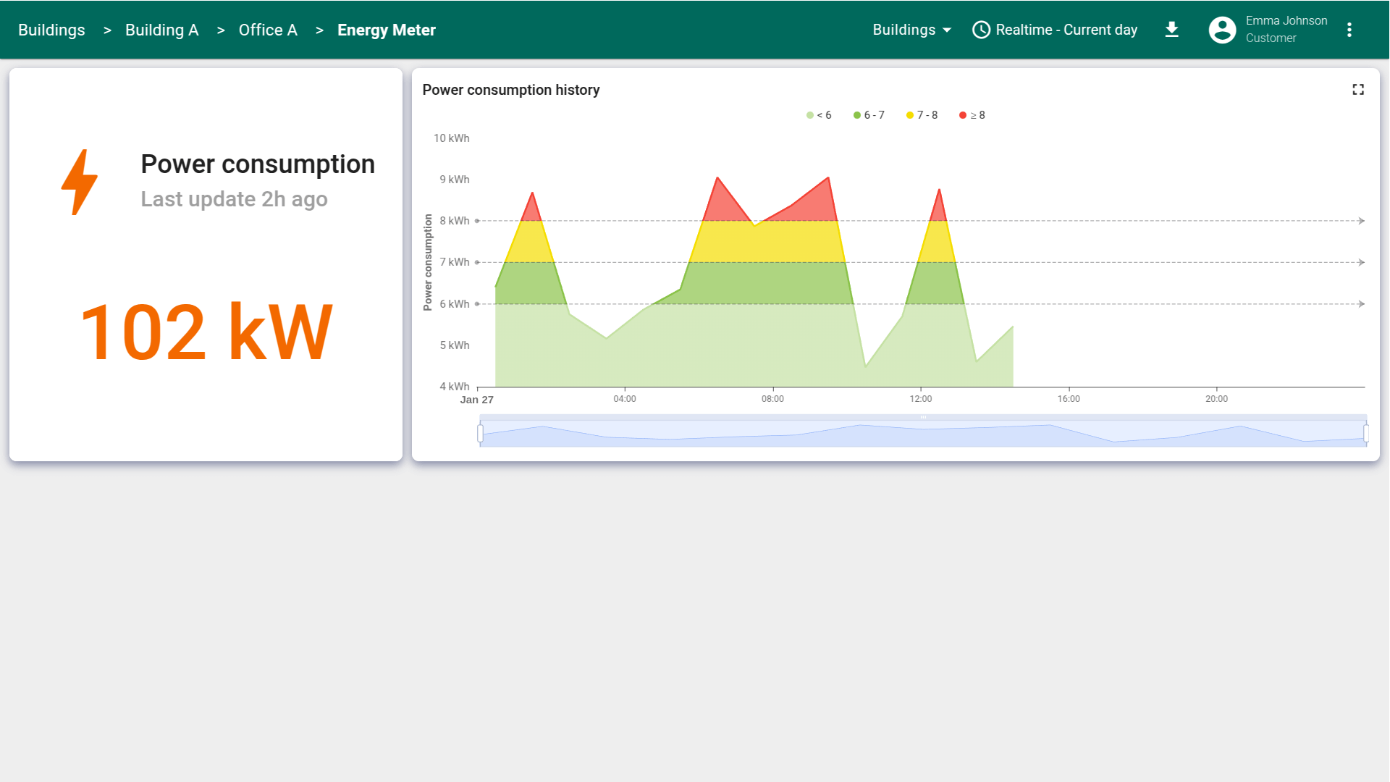1390x782 pixels.
Task: Toggle the '< 6' legend series
Action: click(819, 115)
